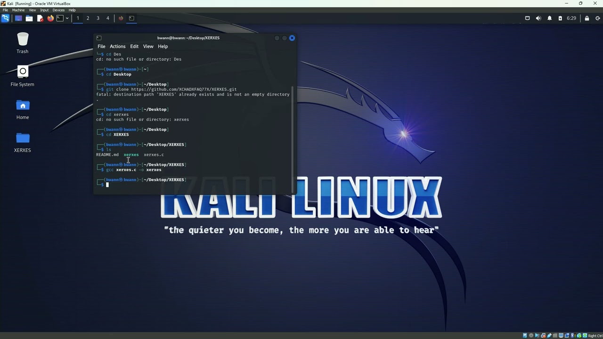Click the Right Ctrl host key indicator
Screen dimensions: 603x339
(x=595, y=336)
